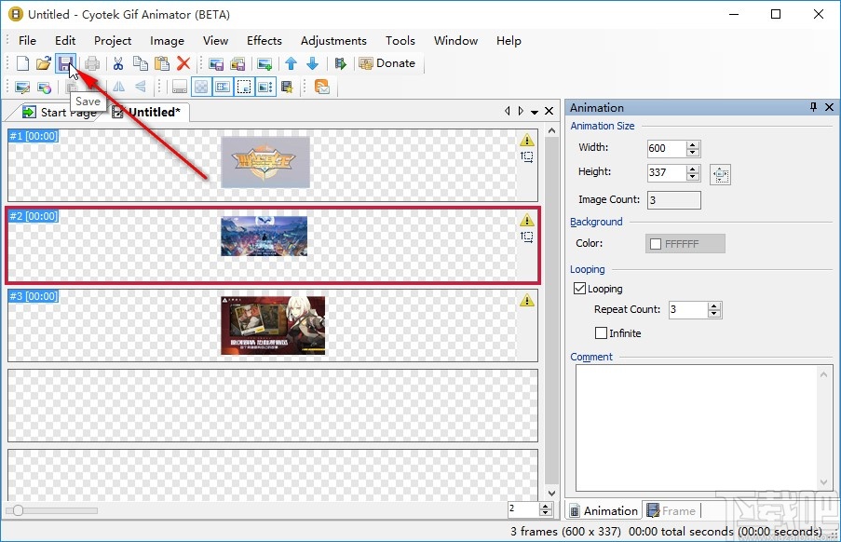841x542 pixels.
Task: Enable the Infinite checkbox
Action: click(601, 332)
